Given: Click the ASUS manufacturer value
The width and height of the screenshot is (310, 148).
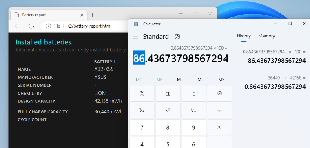Looking at the screenshot, I should (100, 77).
